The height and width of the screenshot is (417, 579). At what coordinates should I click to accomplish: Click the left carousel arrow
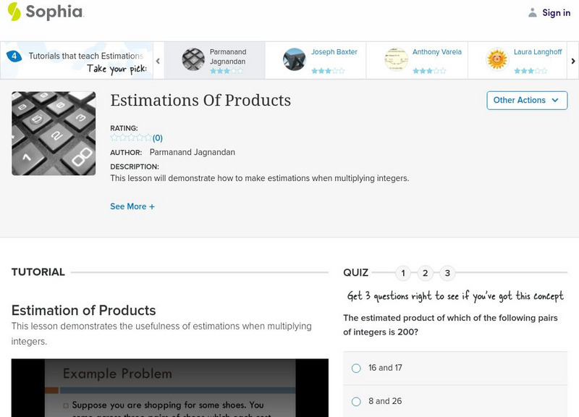(x=159, y=61)
